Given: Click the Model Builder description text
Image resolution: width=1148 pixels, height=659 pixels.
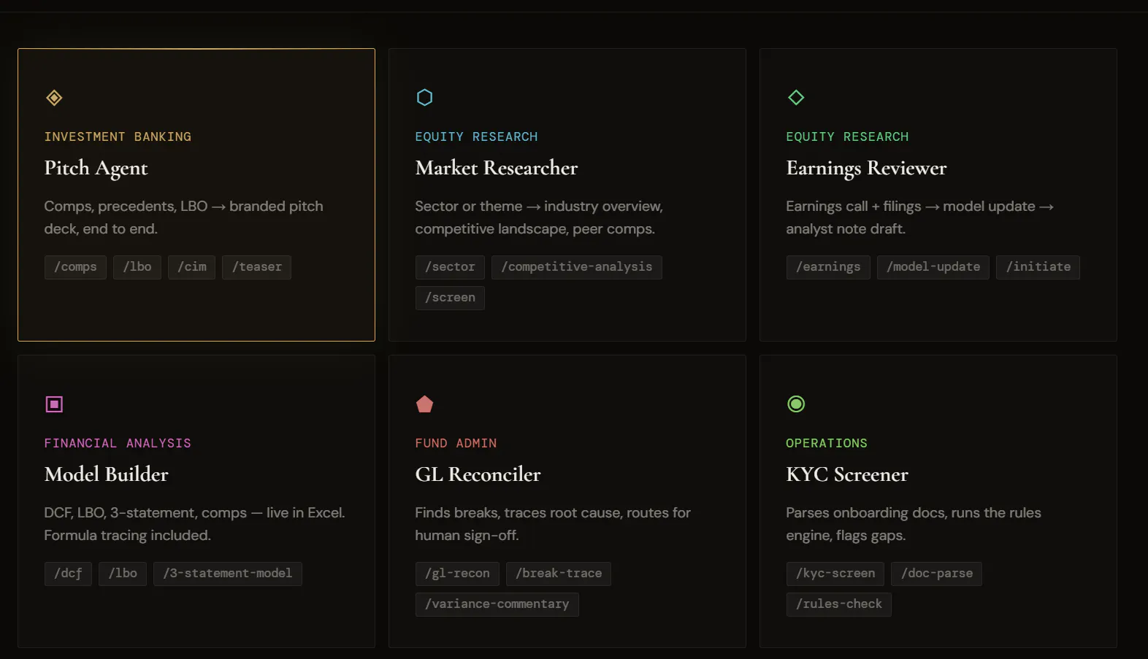Looking at the screenshot, I should pyautogui.click(x=194, y=524).
